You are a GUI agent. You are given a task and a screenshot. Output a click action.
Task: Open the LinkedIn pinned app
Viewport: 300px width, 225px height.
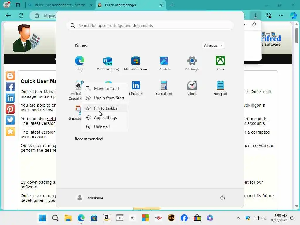coord(136,88)
